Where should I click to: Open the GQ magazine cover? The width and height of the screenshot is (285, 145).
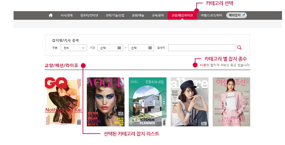coord(63,102)
